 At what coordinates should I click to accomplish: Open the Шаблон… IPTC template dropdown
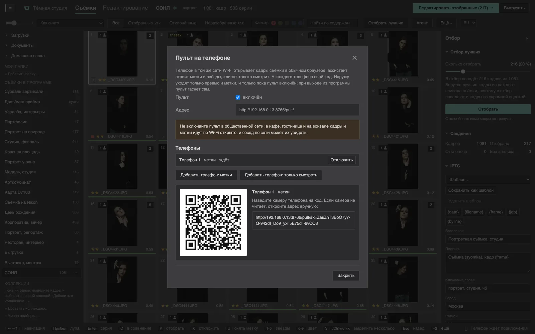coord(488,180)
